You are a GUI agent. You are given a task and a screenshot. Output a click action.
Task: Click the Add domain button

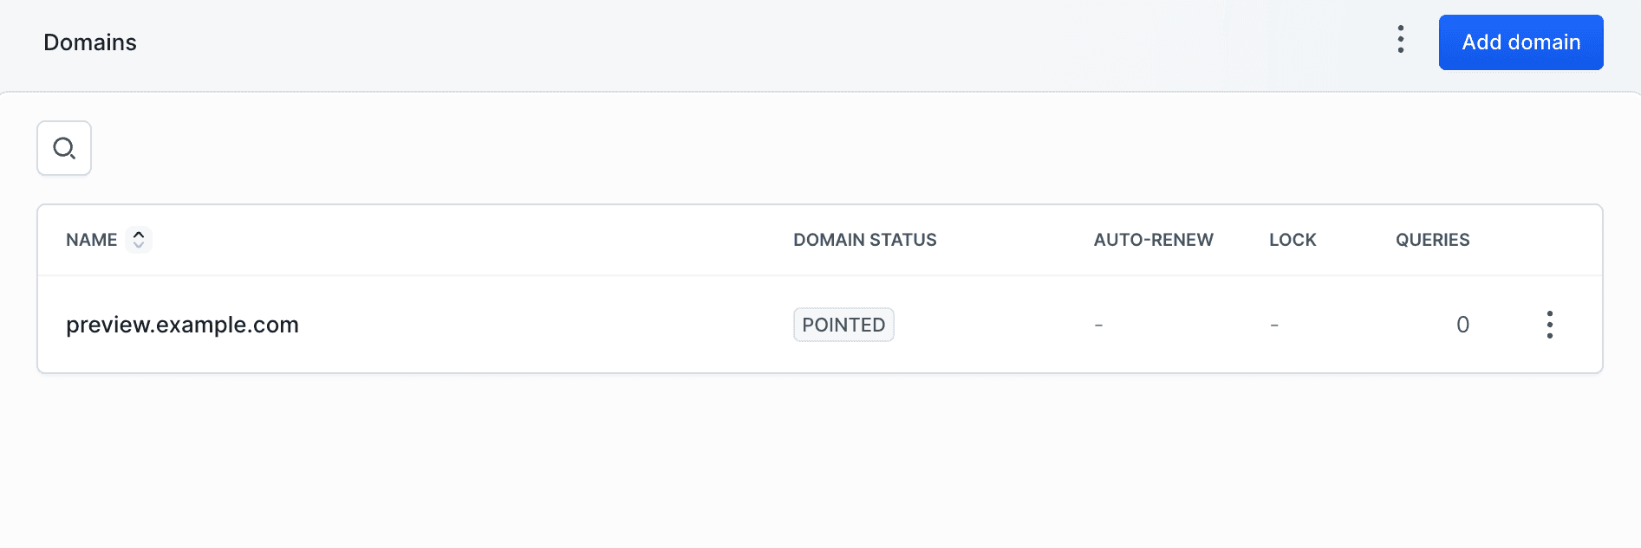tap(1521, 42)
